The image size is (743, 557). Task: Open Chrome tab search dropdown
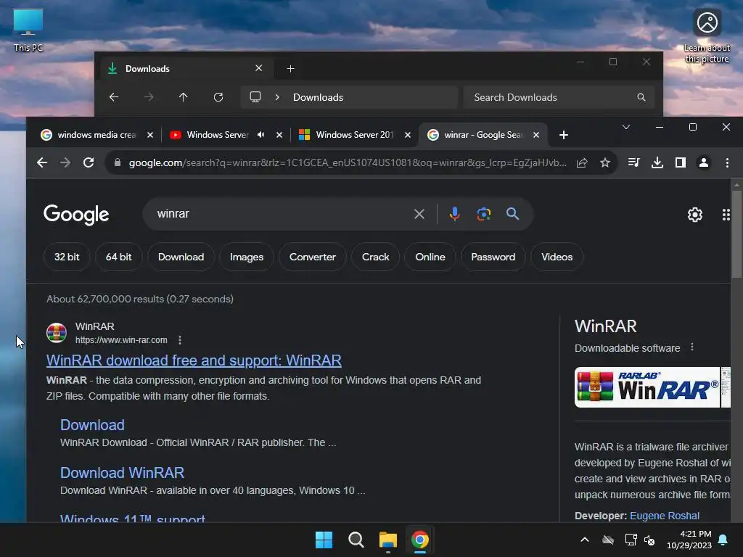[x=626, y=127]
